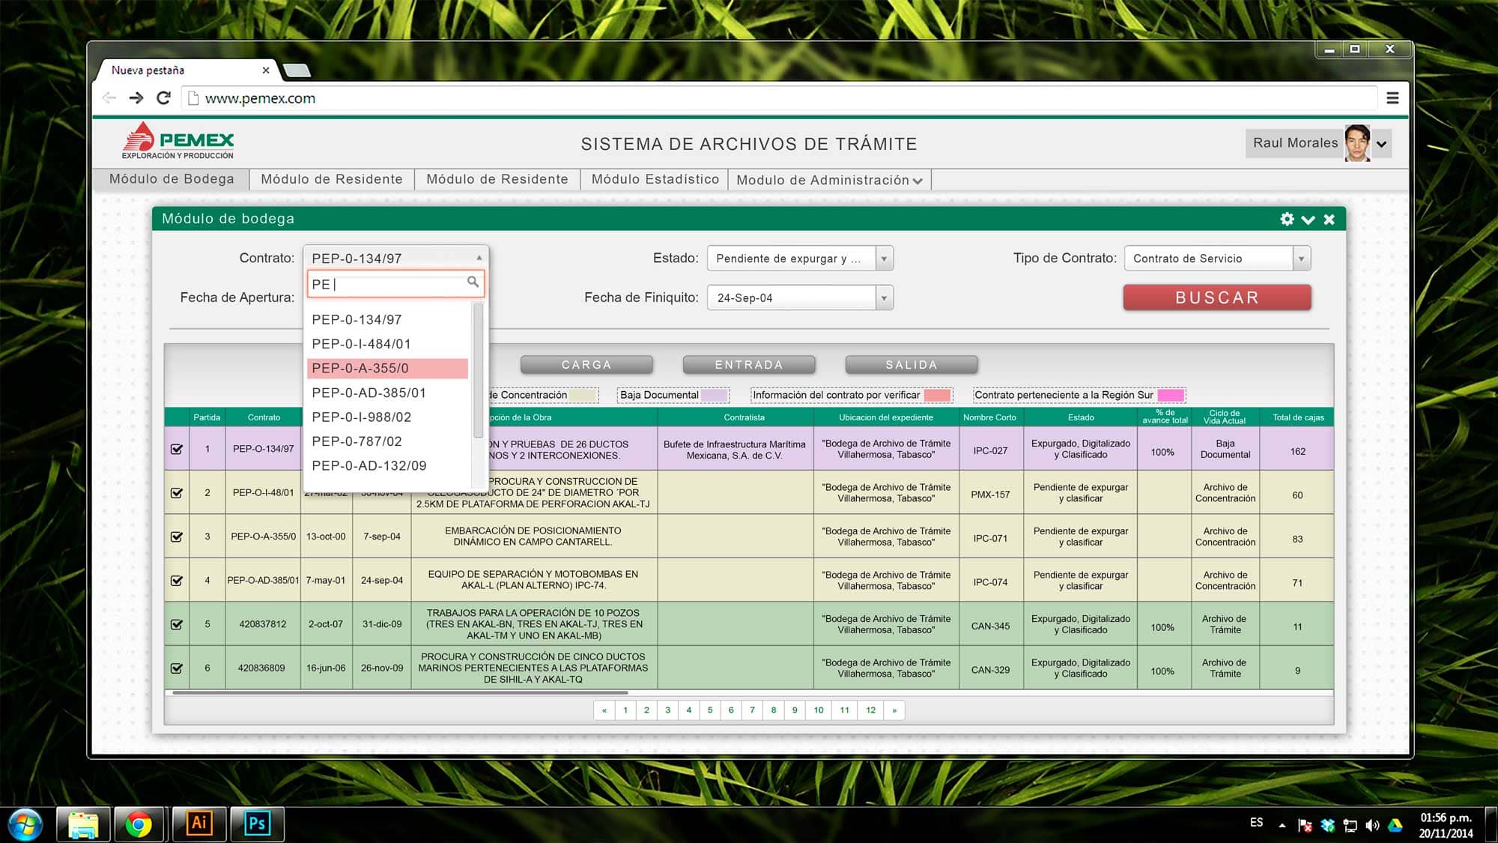Open the Raul Morales user menu arrow
This screenshot has width=1498, height=843.
coord(1382,144)
